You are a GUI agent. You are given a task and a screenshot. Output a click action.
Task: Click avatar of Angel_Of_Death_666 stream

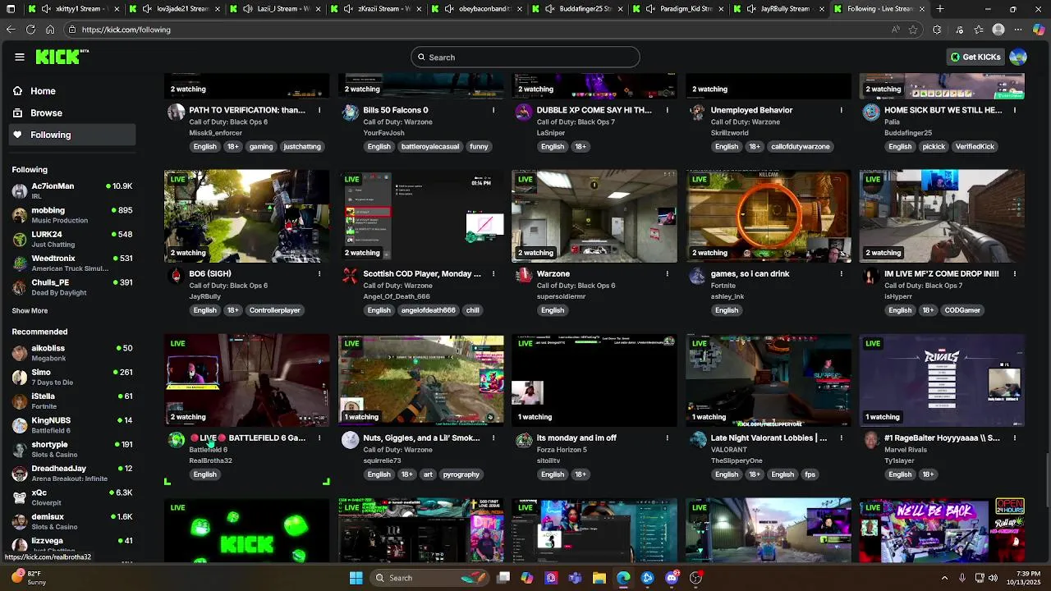coord(350,276)
